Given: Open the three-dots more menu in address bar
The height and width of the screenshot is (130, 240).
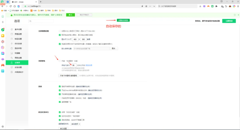Looking at the screenshot, I should click(150, 6).
